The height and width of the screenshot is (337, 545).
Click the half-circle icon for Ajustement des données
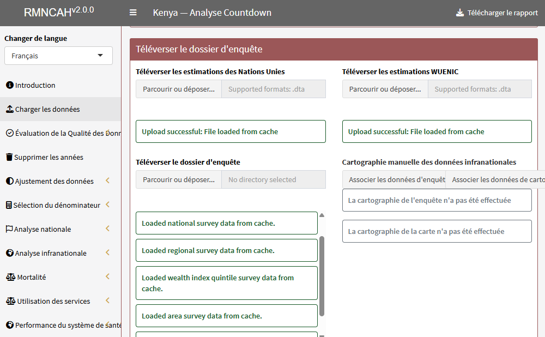[x=10, y=181]
